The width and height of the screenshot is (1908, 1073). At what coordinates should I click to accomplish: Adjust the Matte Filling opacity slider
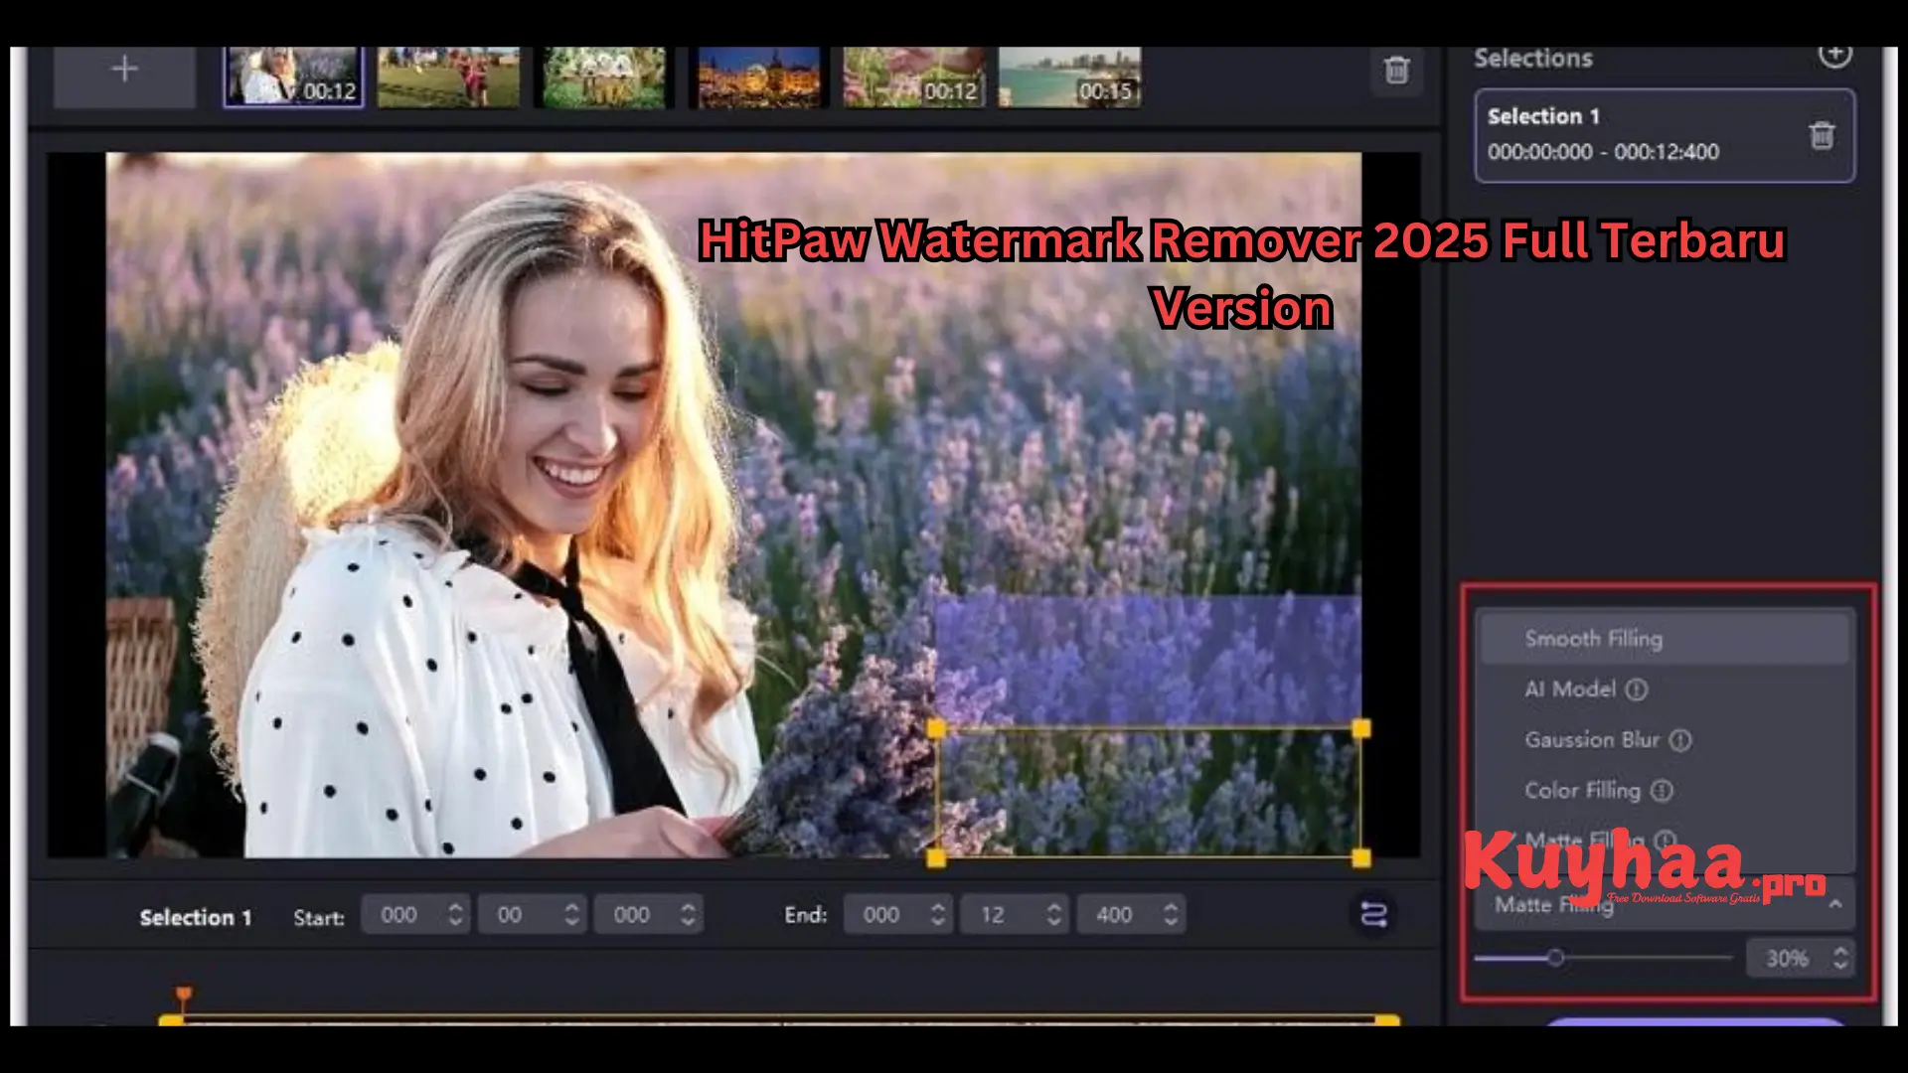coord(1556,957)
